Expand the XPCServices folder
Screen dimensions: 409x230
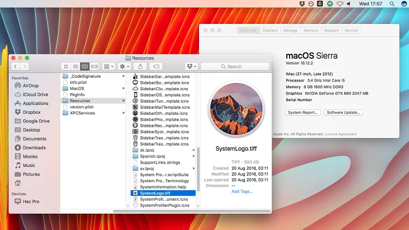[x=124, y=113]
